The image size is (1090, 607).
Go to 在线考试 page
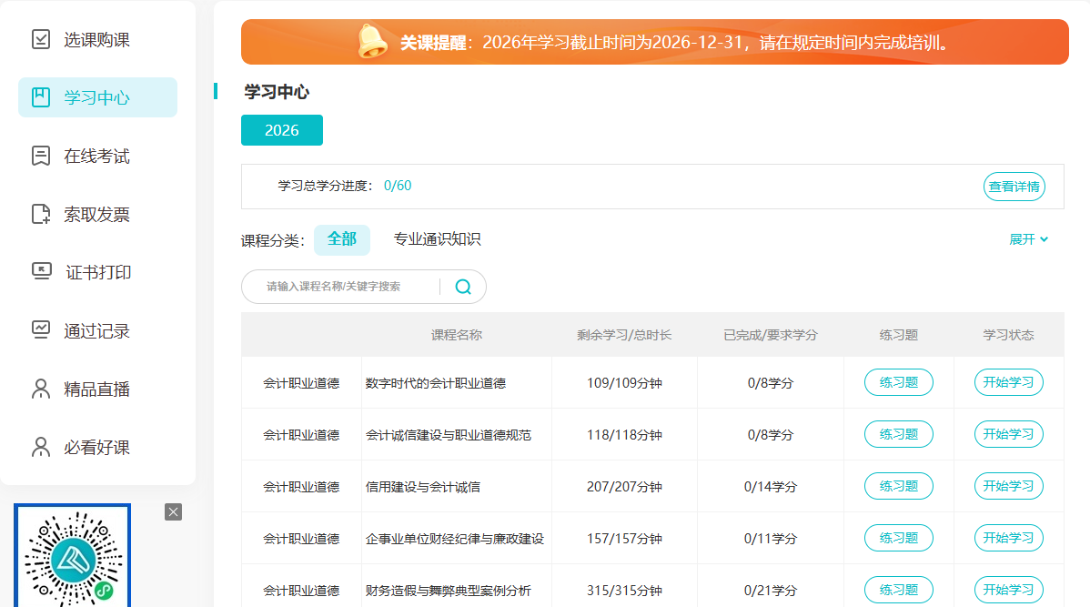click(97, 157)
